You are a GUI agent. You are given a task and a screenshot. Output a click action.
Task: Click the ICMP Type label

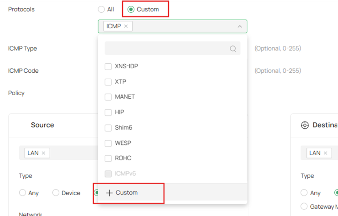pos(23,49)
